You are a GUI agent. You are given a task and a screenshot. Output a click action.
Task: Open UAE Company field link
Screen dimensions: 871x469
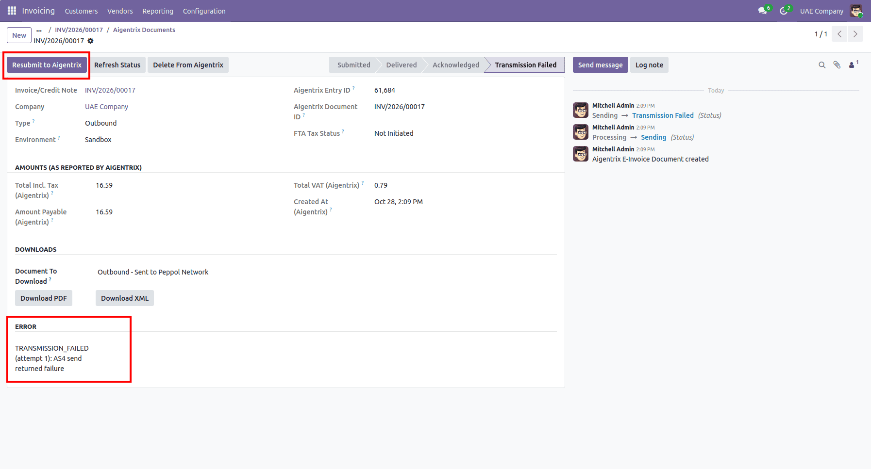(106, 107)
